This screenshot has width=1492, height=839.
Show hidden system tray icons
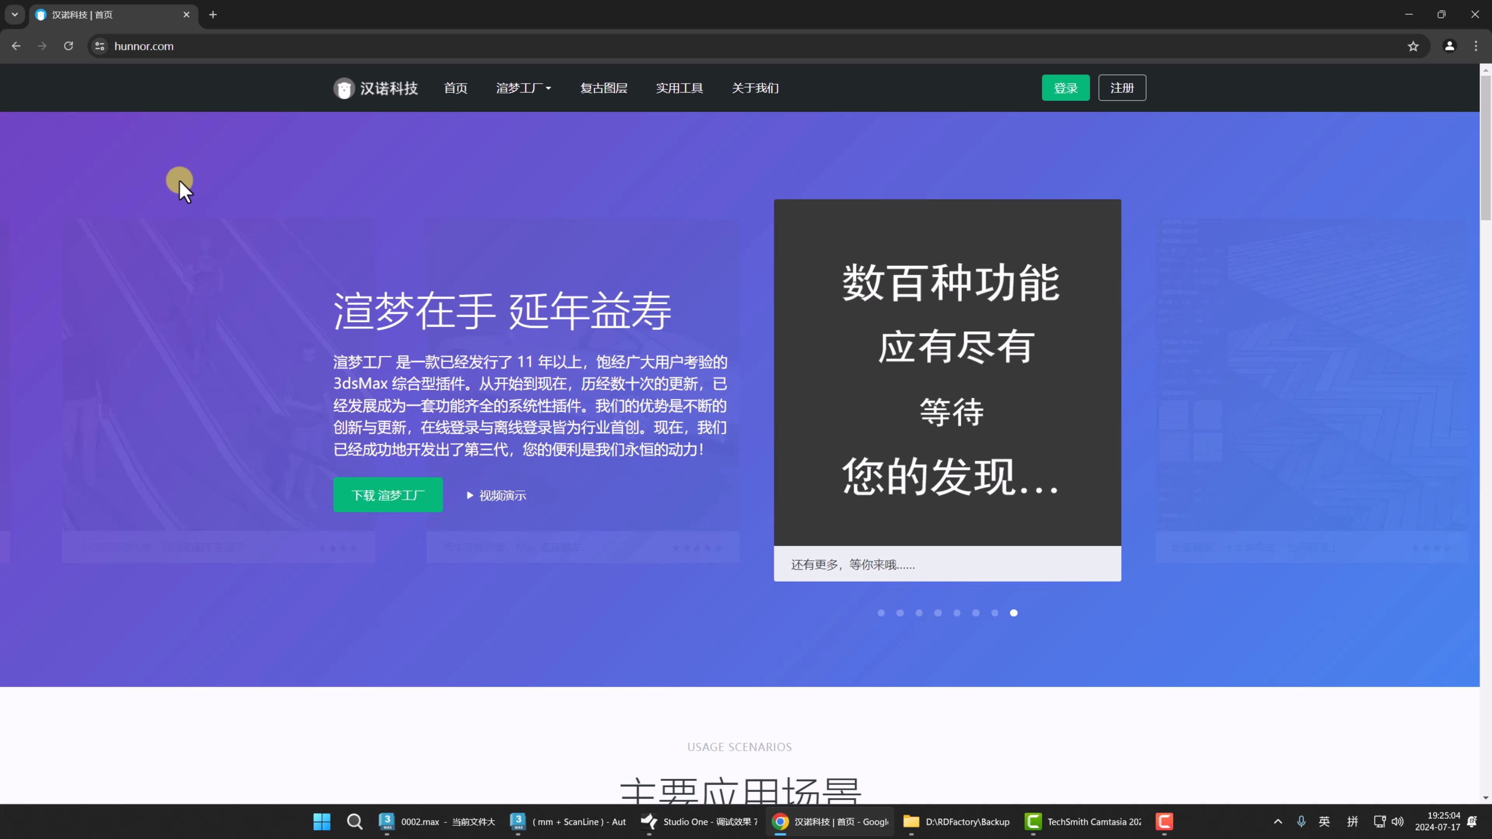[1278, 821]
